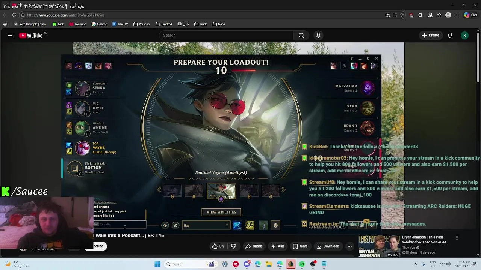
Task: Open the emote selector smiley icon
Action: point(275,225)
